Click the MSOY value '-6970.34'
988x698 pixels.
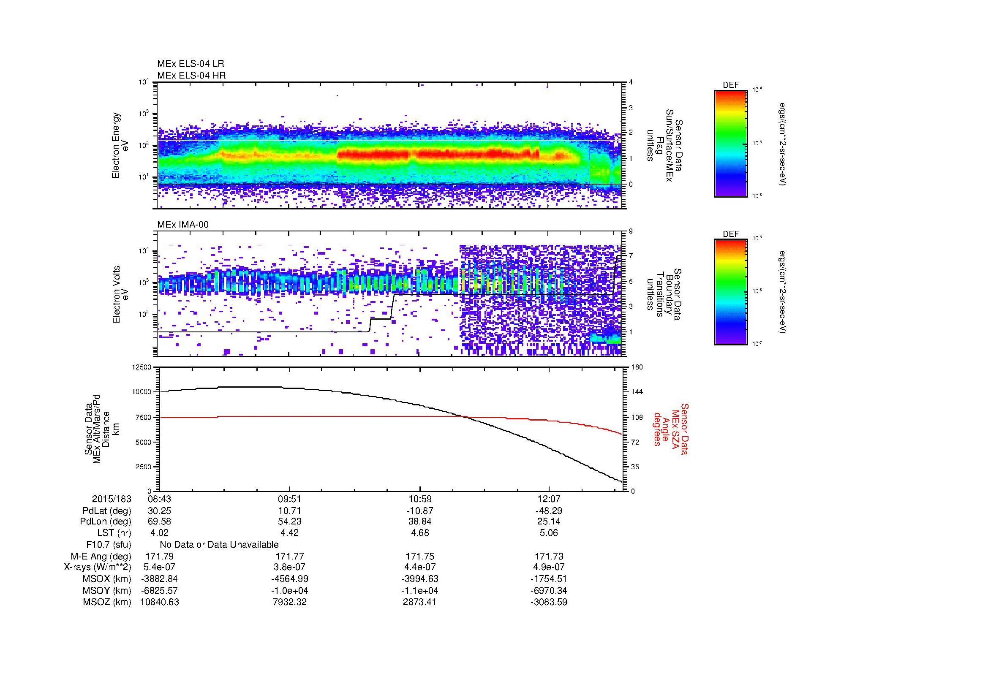(x=549, y=591)
